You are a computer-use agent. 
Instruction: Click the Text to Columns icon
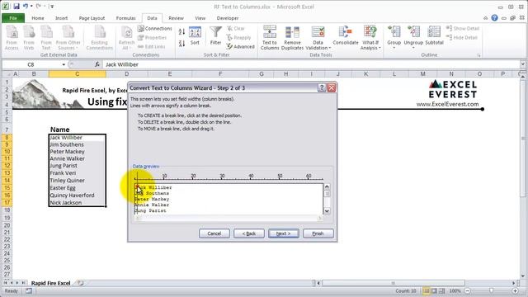click(x=270, y=38)
